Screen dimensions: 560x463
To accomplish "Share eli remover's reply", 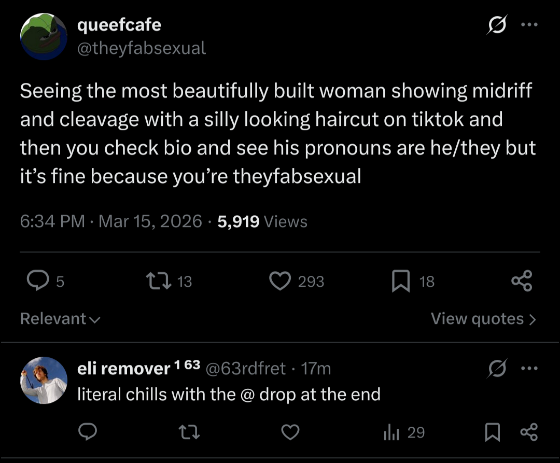I will pos(528,432).
